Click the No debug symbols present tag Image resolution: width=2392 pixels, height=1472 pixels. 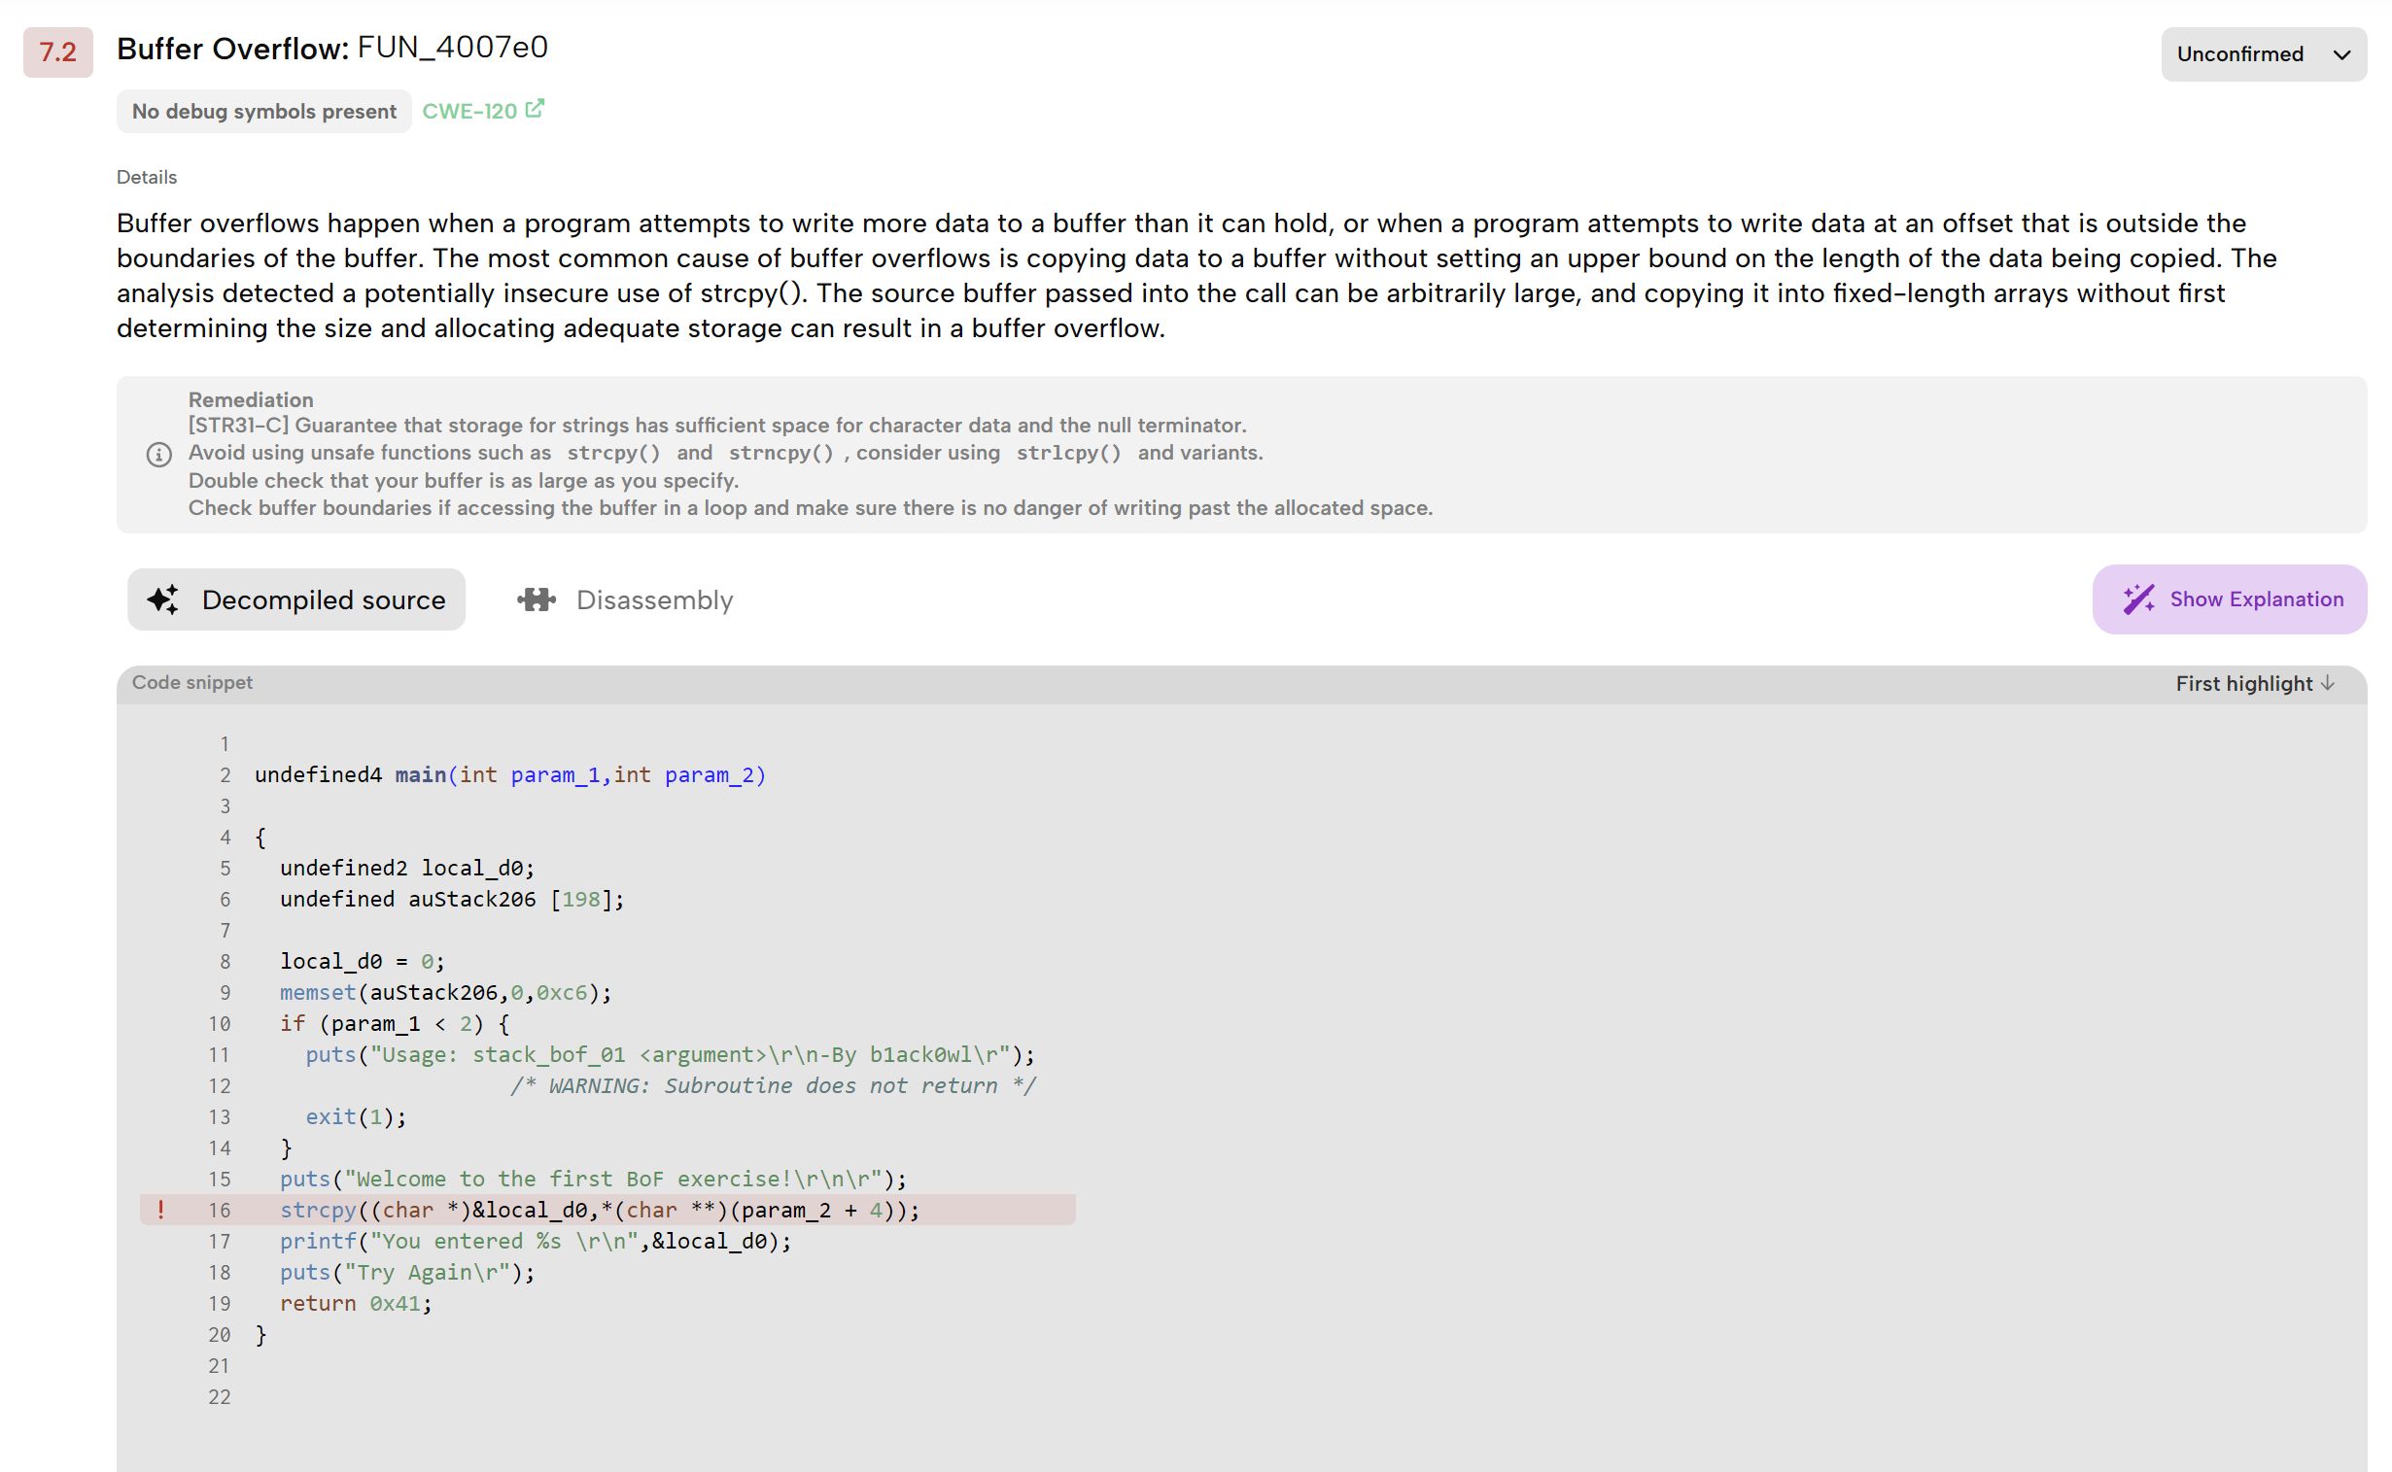(x=264, y=112)
